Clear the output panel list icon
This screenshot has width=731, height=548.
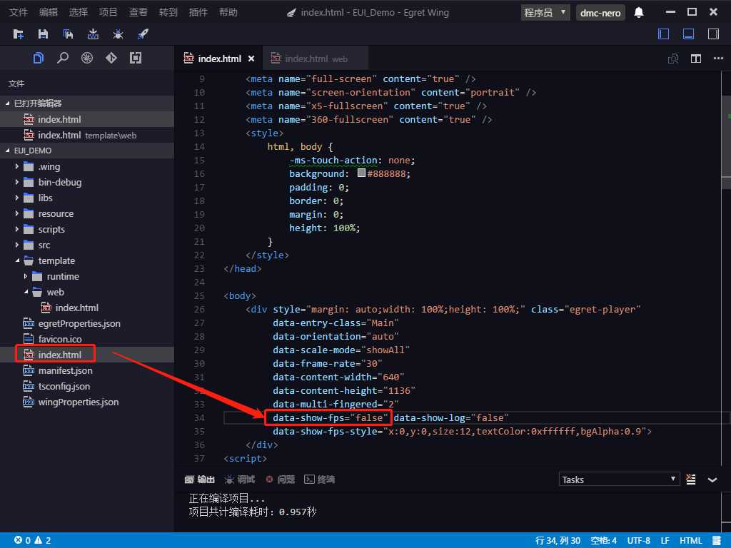click(691, 479)
